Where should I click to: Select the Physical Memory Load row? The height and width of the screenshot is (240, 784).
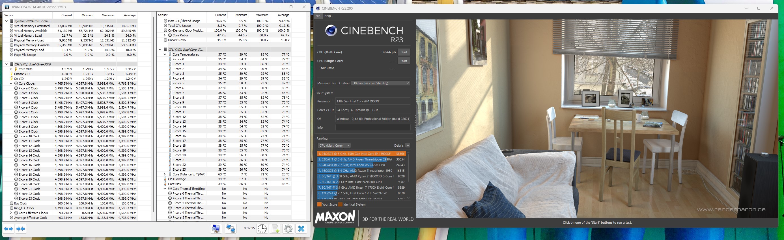pyautogui.click(x=70, y=50)
